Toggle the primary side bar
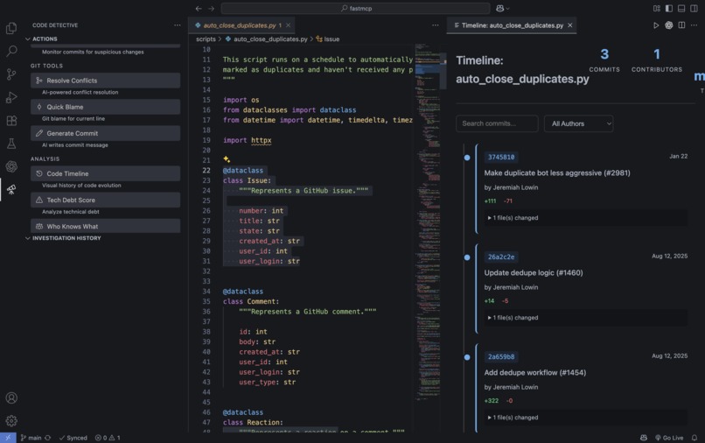This screenshot has height=443, width=705. pos(669,8)
